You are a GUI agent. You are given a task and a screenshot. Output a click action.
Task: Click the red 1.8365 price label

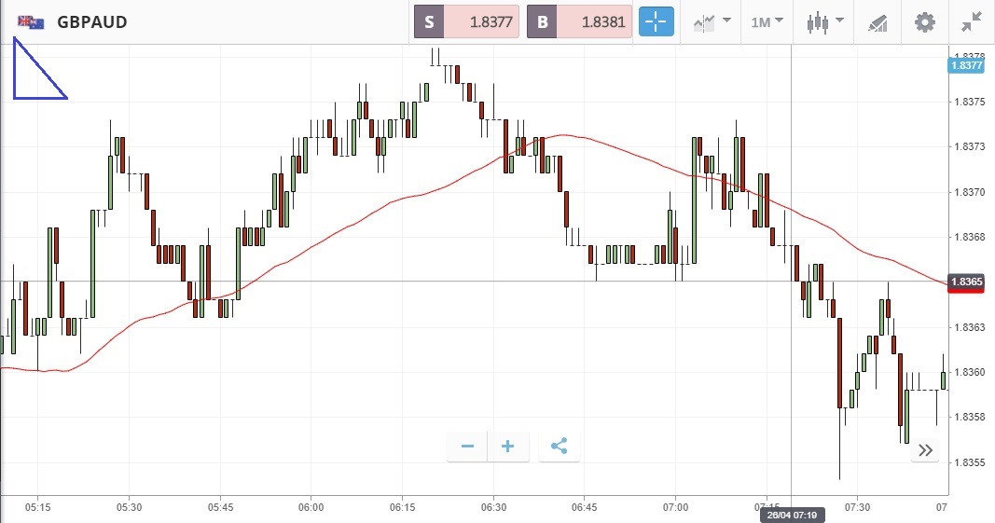click(966, 282)
